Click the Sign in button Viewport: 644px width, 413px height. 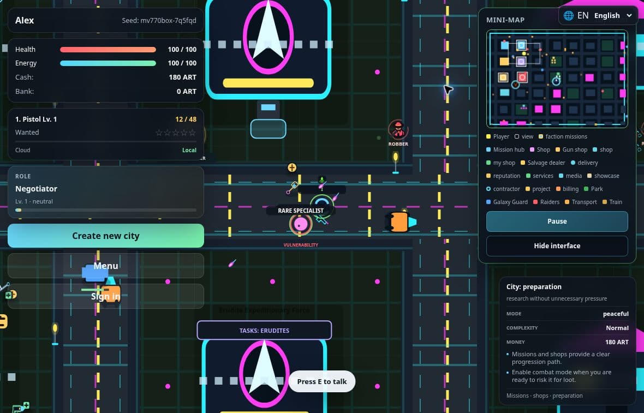(x=105, y=296)
